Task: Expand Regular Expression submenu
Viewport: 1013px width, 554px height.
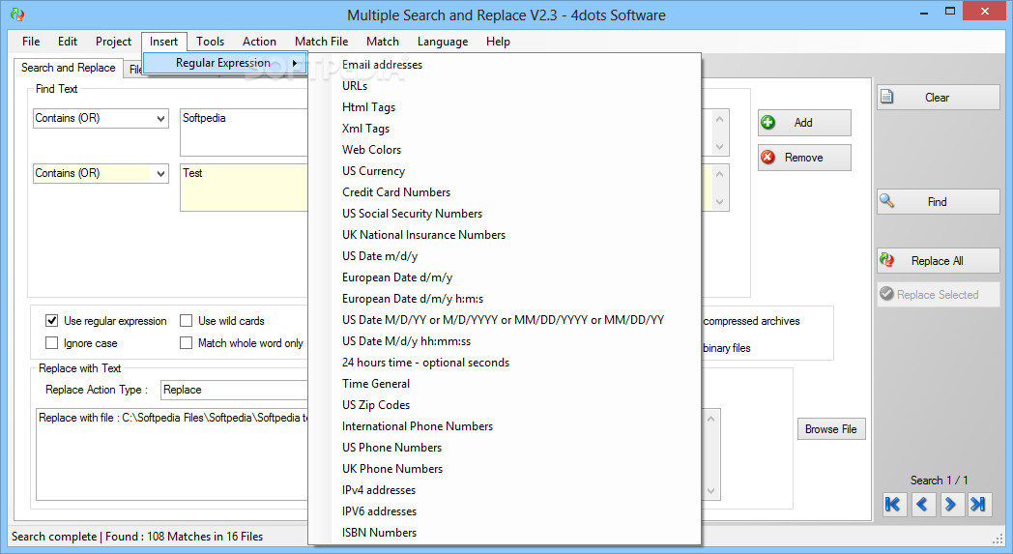Action: 225,63
